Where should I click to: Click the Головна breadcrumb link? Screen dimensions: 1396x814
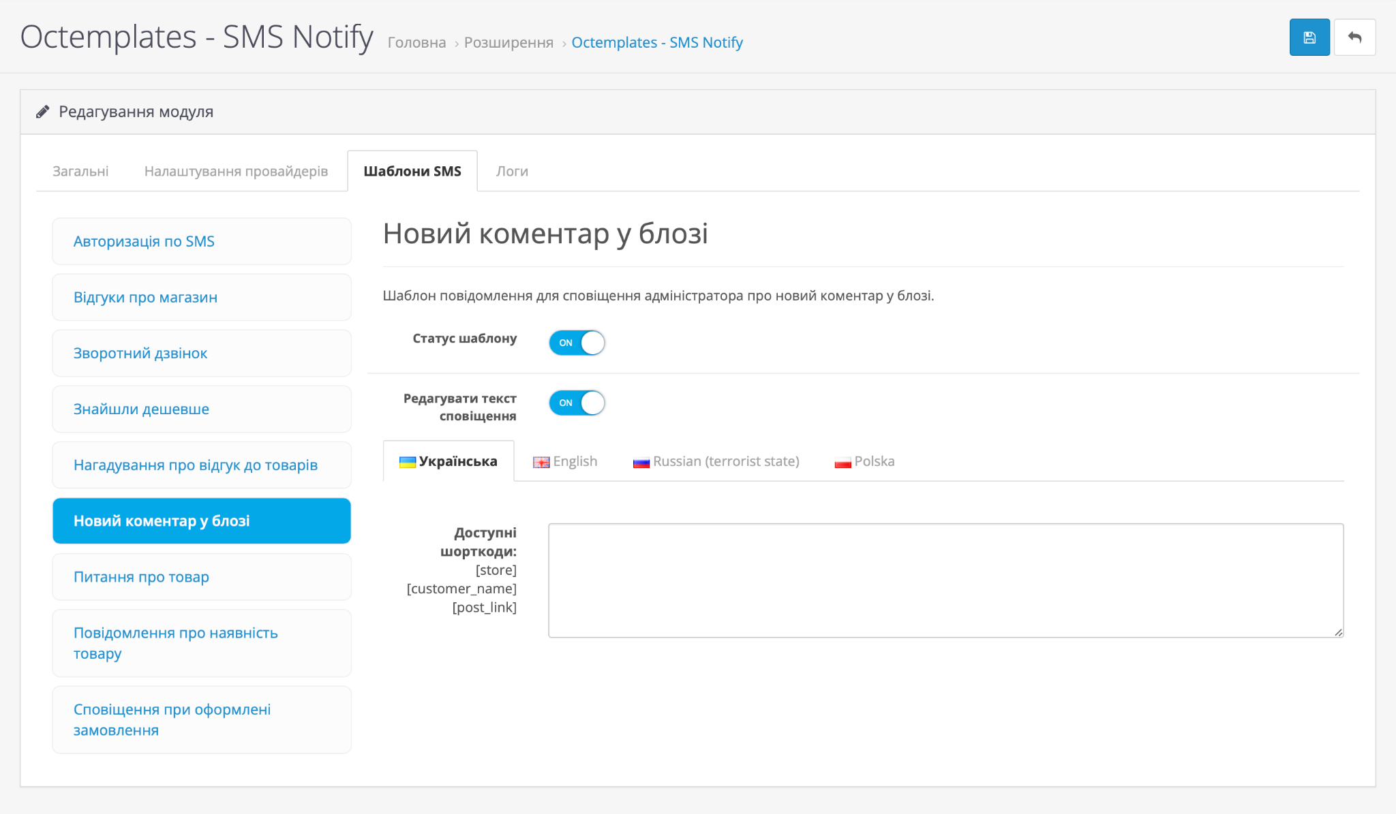[416, 42]
